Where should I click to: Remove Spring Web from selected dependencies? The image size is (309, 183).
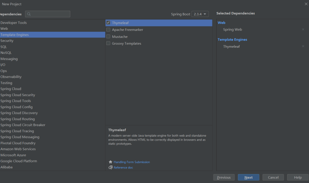point(303,29)
